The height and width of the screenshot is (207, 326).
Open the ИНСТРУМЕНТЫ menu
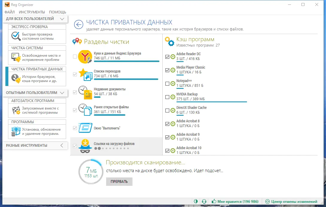32,12
